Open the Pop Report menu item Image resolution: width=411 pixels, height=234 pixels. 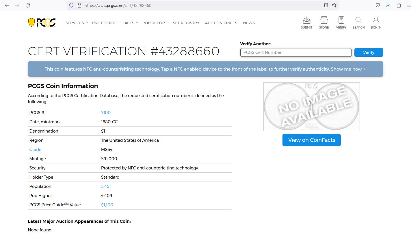coord(155,23)
